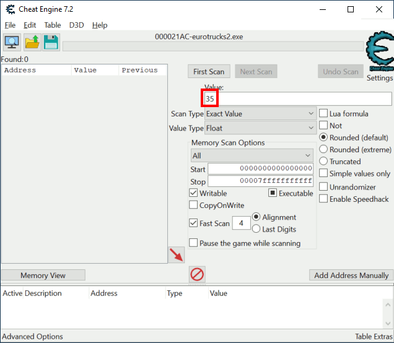The height and width of the screenshot is (343, 394).
Task: Toggle the Executable checkbox
Action: (273, 193)
